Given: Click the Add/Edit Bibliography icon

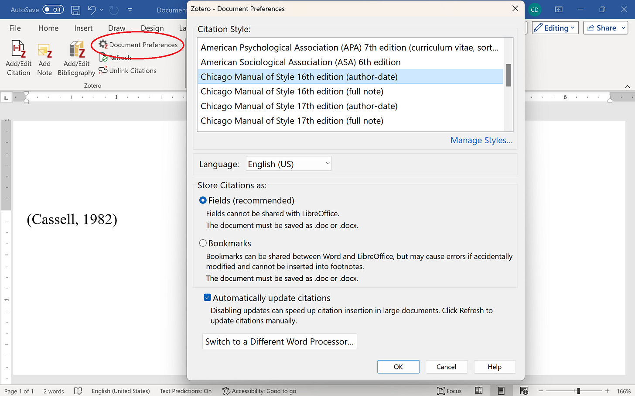Looking at the screenshot, I should tap(76, 58).
